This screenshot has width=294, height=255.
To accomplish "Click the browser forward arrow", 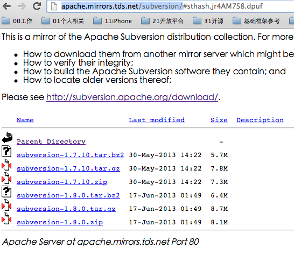I will click(x=22, y=6).
